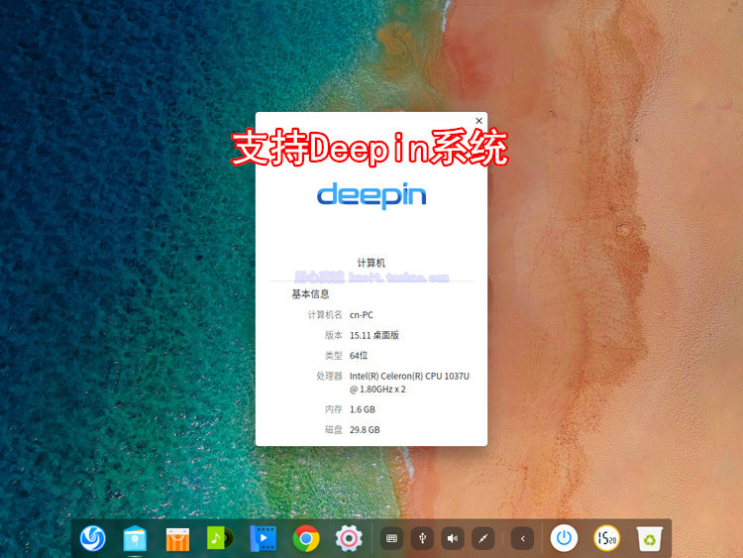Open the Deepin launcher
The width and height of the screenshot is (743, 558).
(x=93, y=538)
